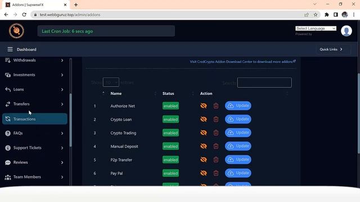Screen dimensions: 360x202
Task: Visit CredCrypto Addon Download Center link
Action: click(x=242, y=62)
